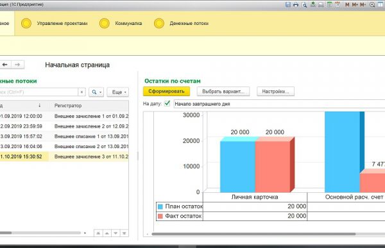Click the small right arrow of the left list scrollbar
Viewport: 385px width, 248px height.
(85, 233)
